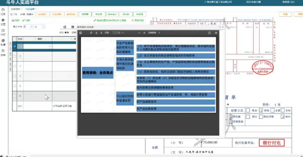
Task: Zoom out with the PDF minus icon
Action: [139, 33]
